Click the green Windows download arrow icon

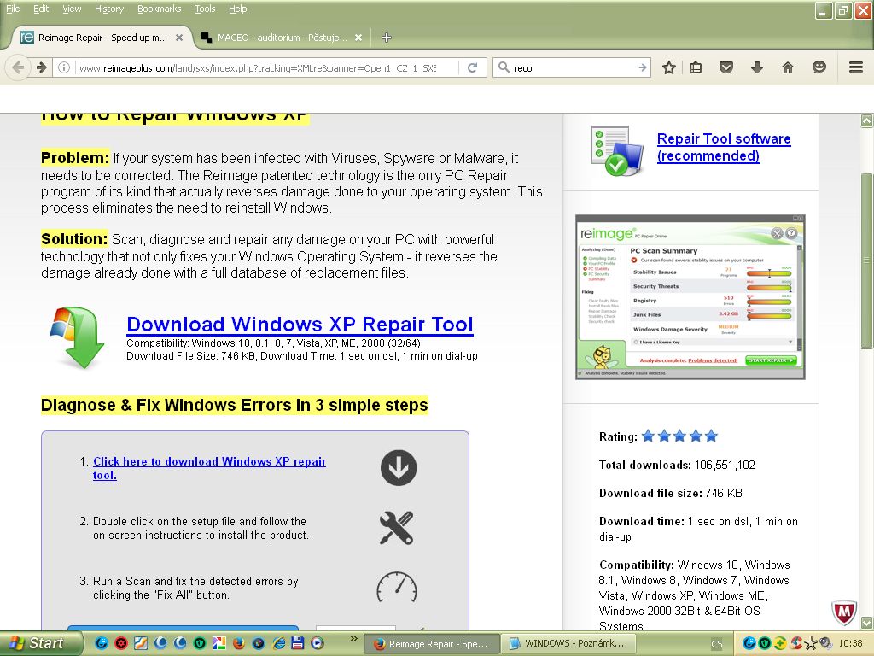[x=78, y=337]
